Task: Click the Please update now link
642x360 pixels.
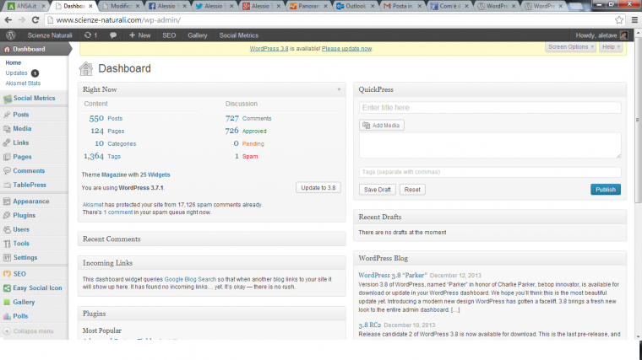Action: coord(346,49)
